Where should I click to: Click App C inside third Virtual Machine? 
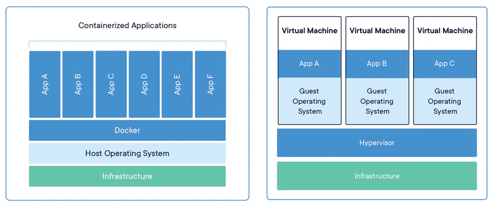(445, 63)
